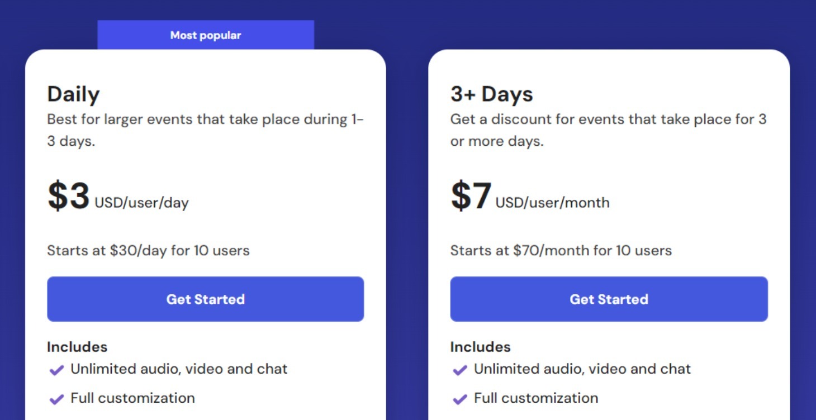Click the Includes heading in the 3+ Days card
This screenshot has width=816, height=420.
(x=481, y=347)
